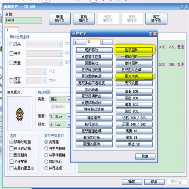The width and height of the screenshot is (189, 189).
Task: Check 在最前面显示 option
Action: tap(11, 168)
